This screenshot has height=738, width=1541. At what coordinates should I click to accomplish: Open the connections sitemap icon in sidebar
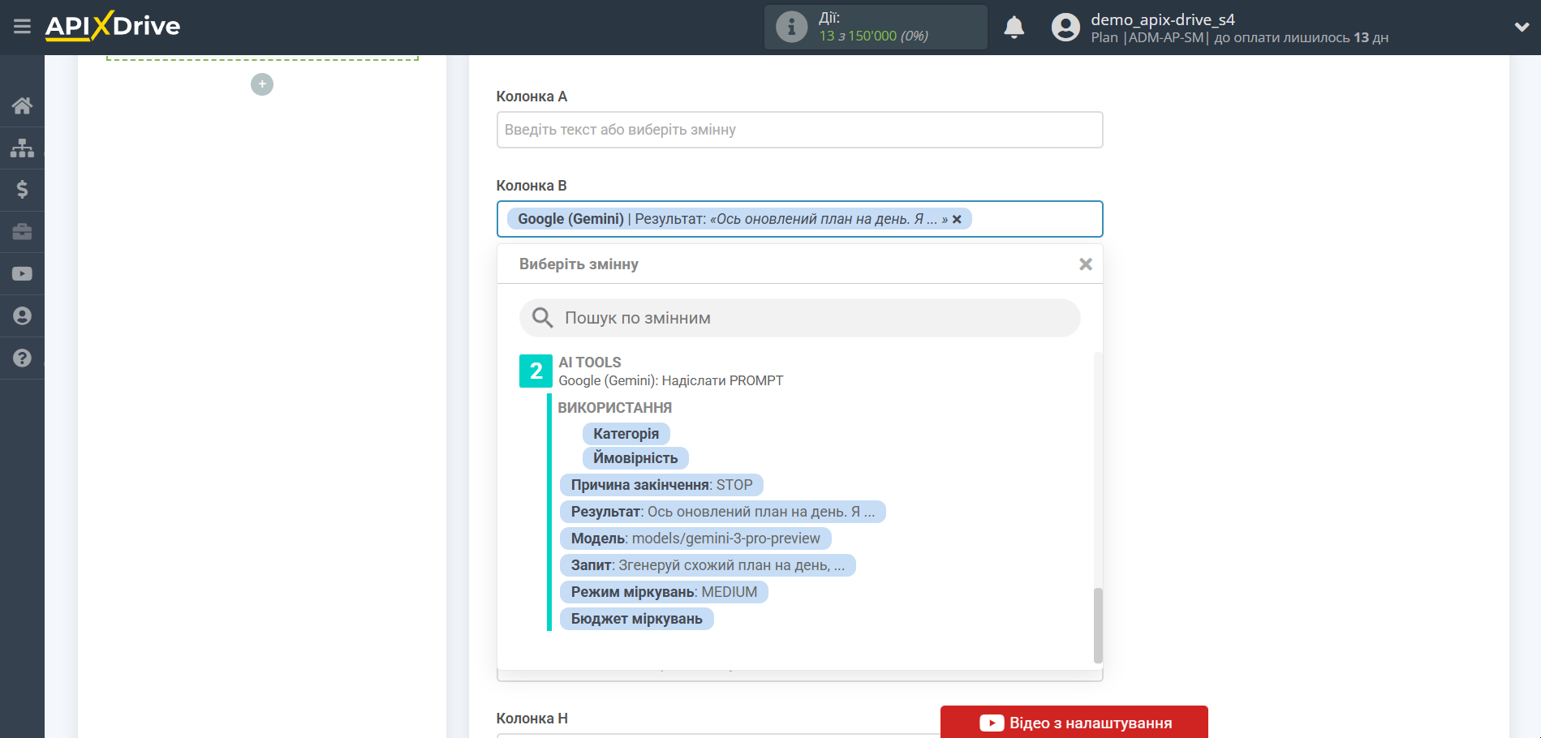coord(22,148)
